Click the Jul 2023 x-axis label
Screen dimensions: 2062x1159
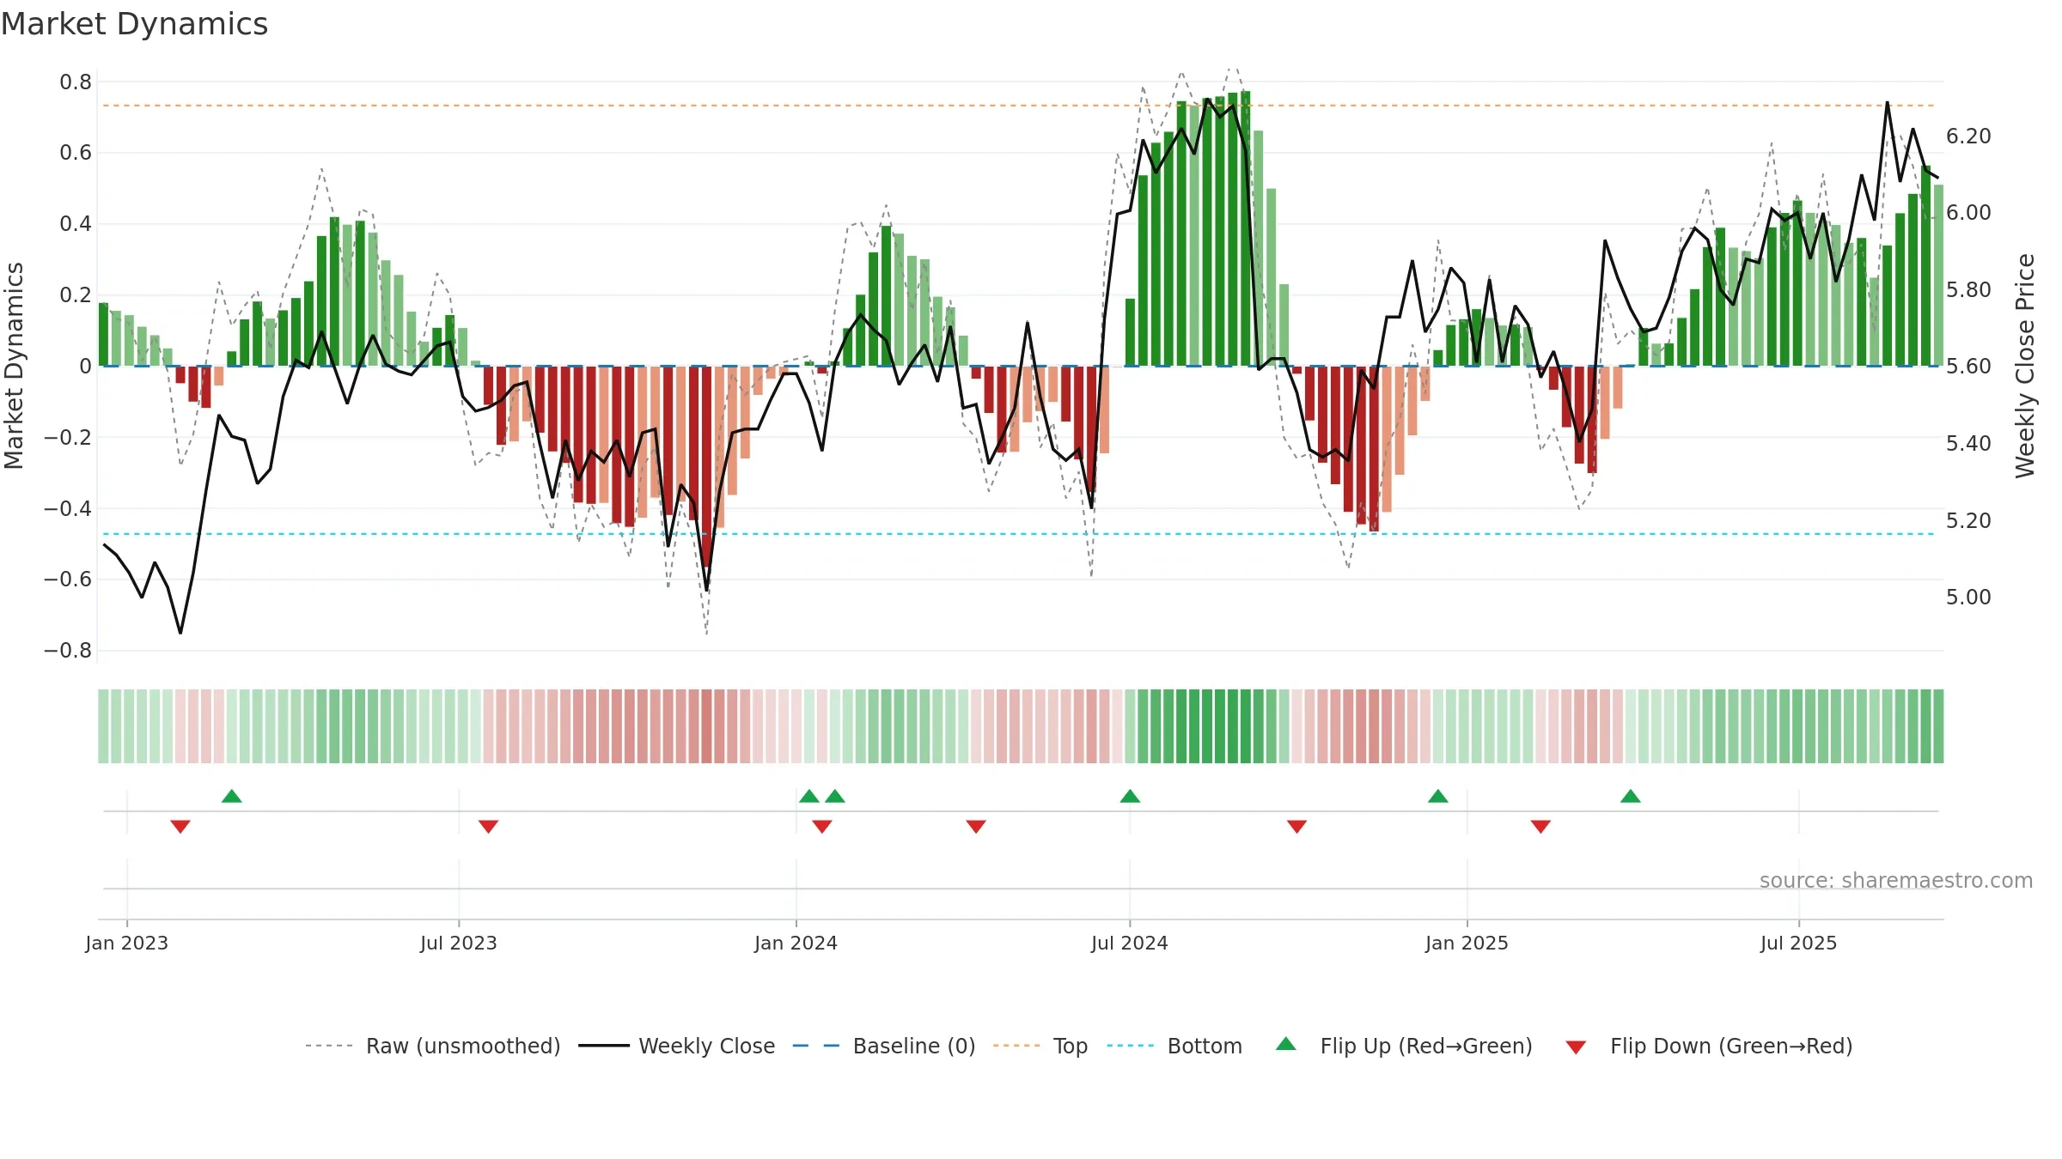pos(459,943)
